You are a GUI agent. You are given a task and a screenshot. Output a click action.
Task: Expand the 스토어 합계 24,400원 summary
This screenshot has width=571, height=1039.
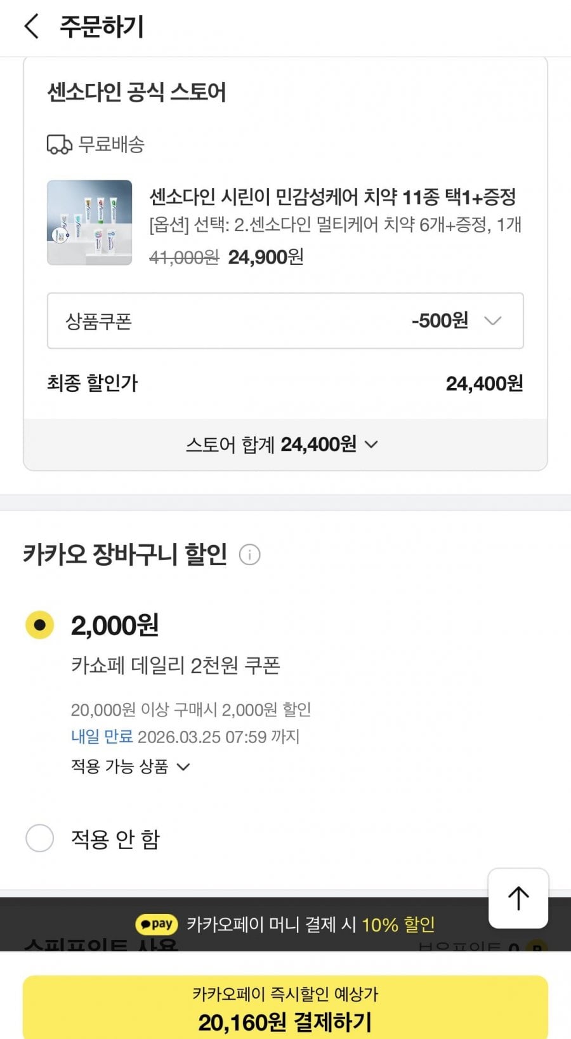pyautogui.click(x=282, y=445)
